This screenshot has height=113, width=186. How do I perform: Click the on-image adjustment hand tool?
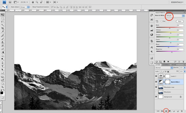tap(157, 21)
